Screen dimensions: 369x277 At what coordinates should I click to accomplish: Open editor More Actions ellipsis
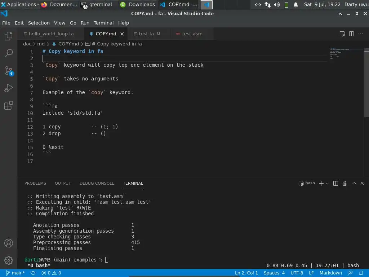pos(360,34)
